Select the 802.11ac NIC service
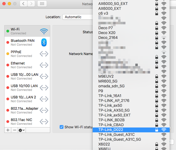 coord(27,121)
